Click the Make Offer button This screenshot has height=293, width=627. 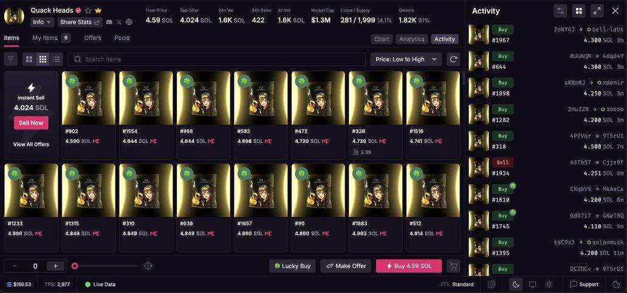[x=346, y=266]
